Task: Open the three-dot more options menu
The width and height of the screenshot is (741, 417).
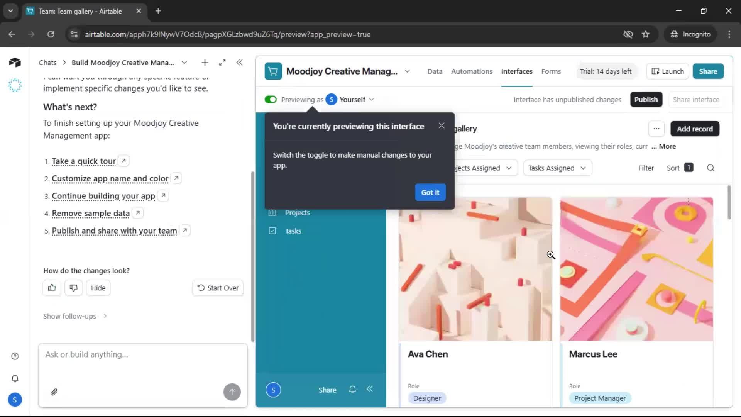Action: [x=656, y=129]
